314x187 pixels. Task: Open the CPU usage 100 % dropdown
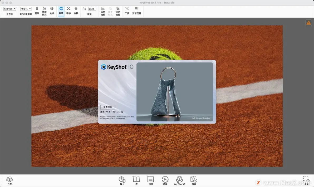pyautogui.click(x=26, y=9)
